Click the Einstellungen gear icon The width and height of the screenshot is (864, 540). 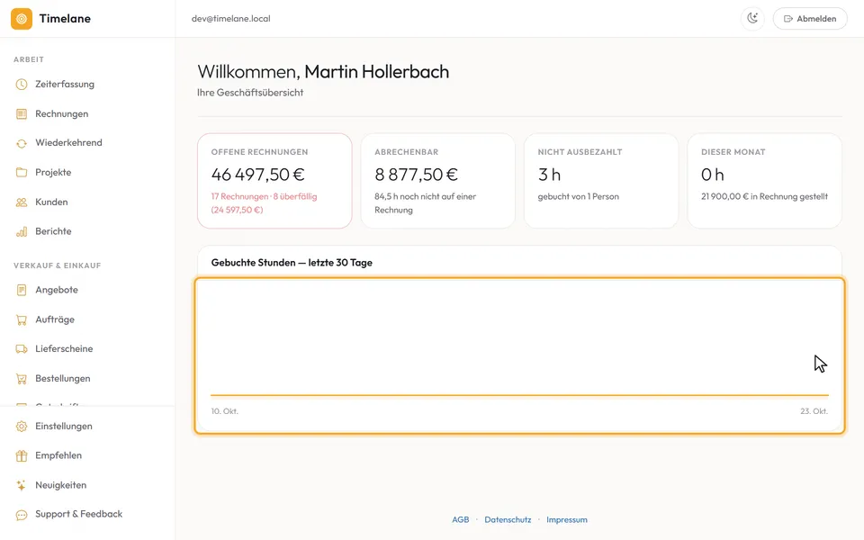[22, 427]
